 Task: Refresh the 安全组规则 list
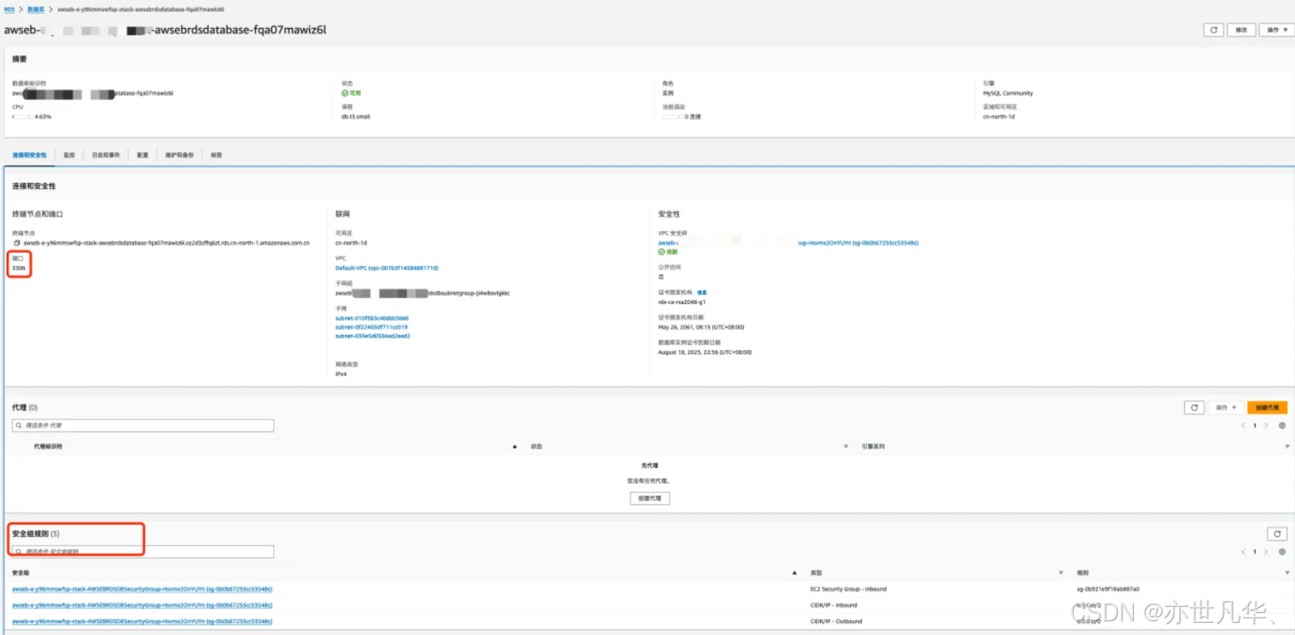[1278, 534]
